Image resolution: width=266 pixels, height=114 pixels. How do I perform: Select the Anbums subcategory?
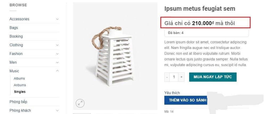coord(20,85)
